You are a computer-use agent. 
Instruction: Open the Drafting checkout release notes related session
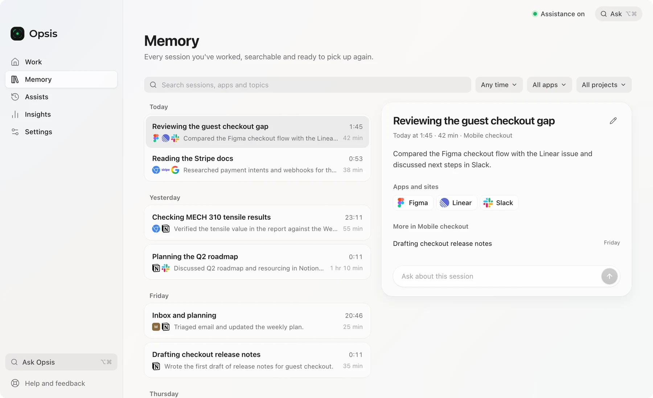506,243
